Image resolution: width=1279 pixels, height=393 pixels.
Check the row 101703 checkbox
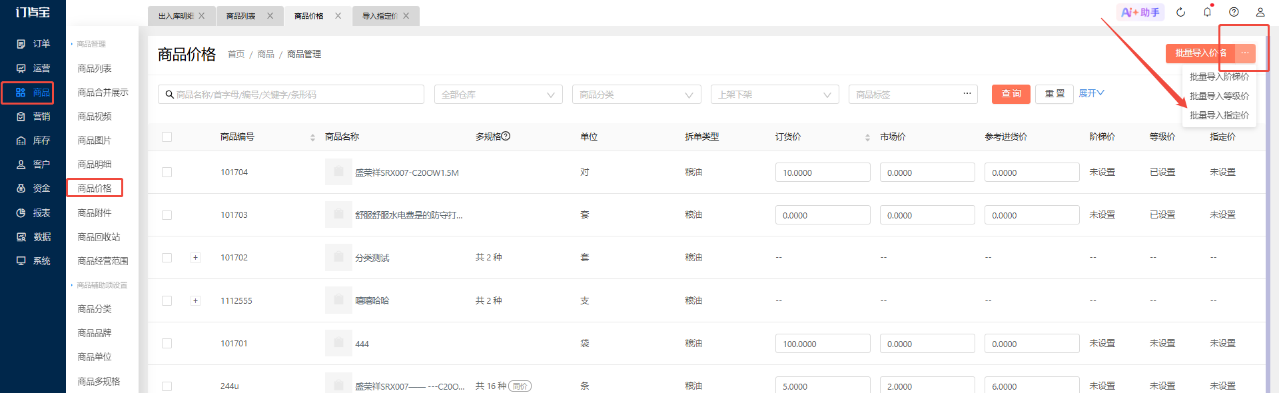click(x=167, y=214)
